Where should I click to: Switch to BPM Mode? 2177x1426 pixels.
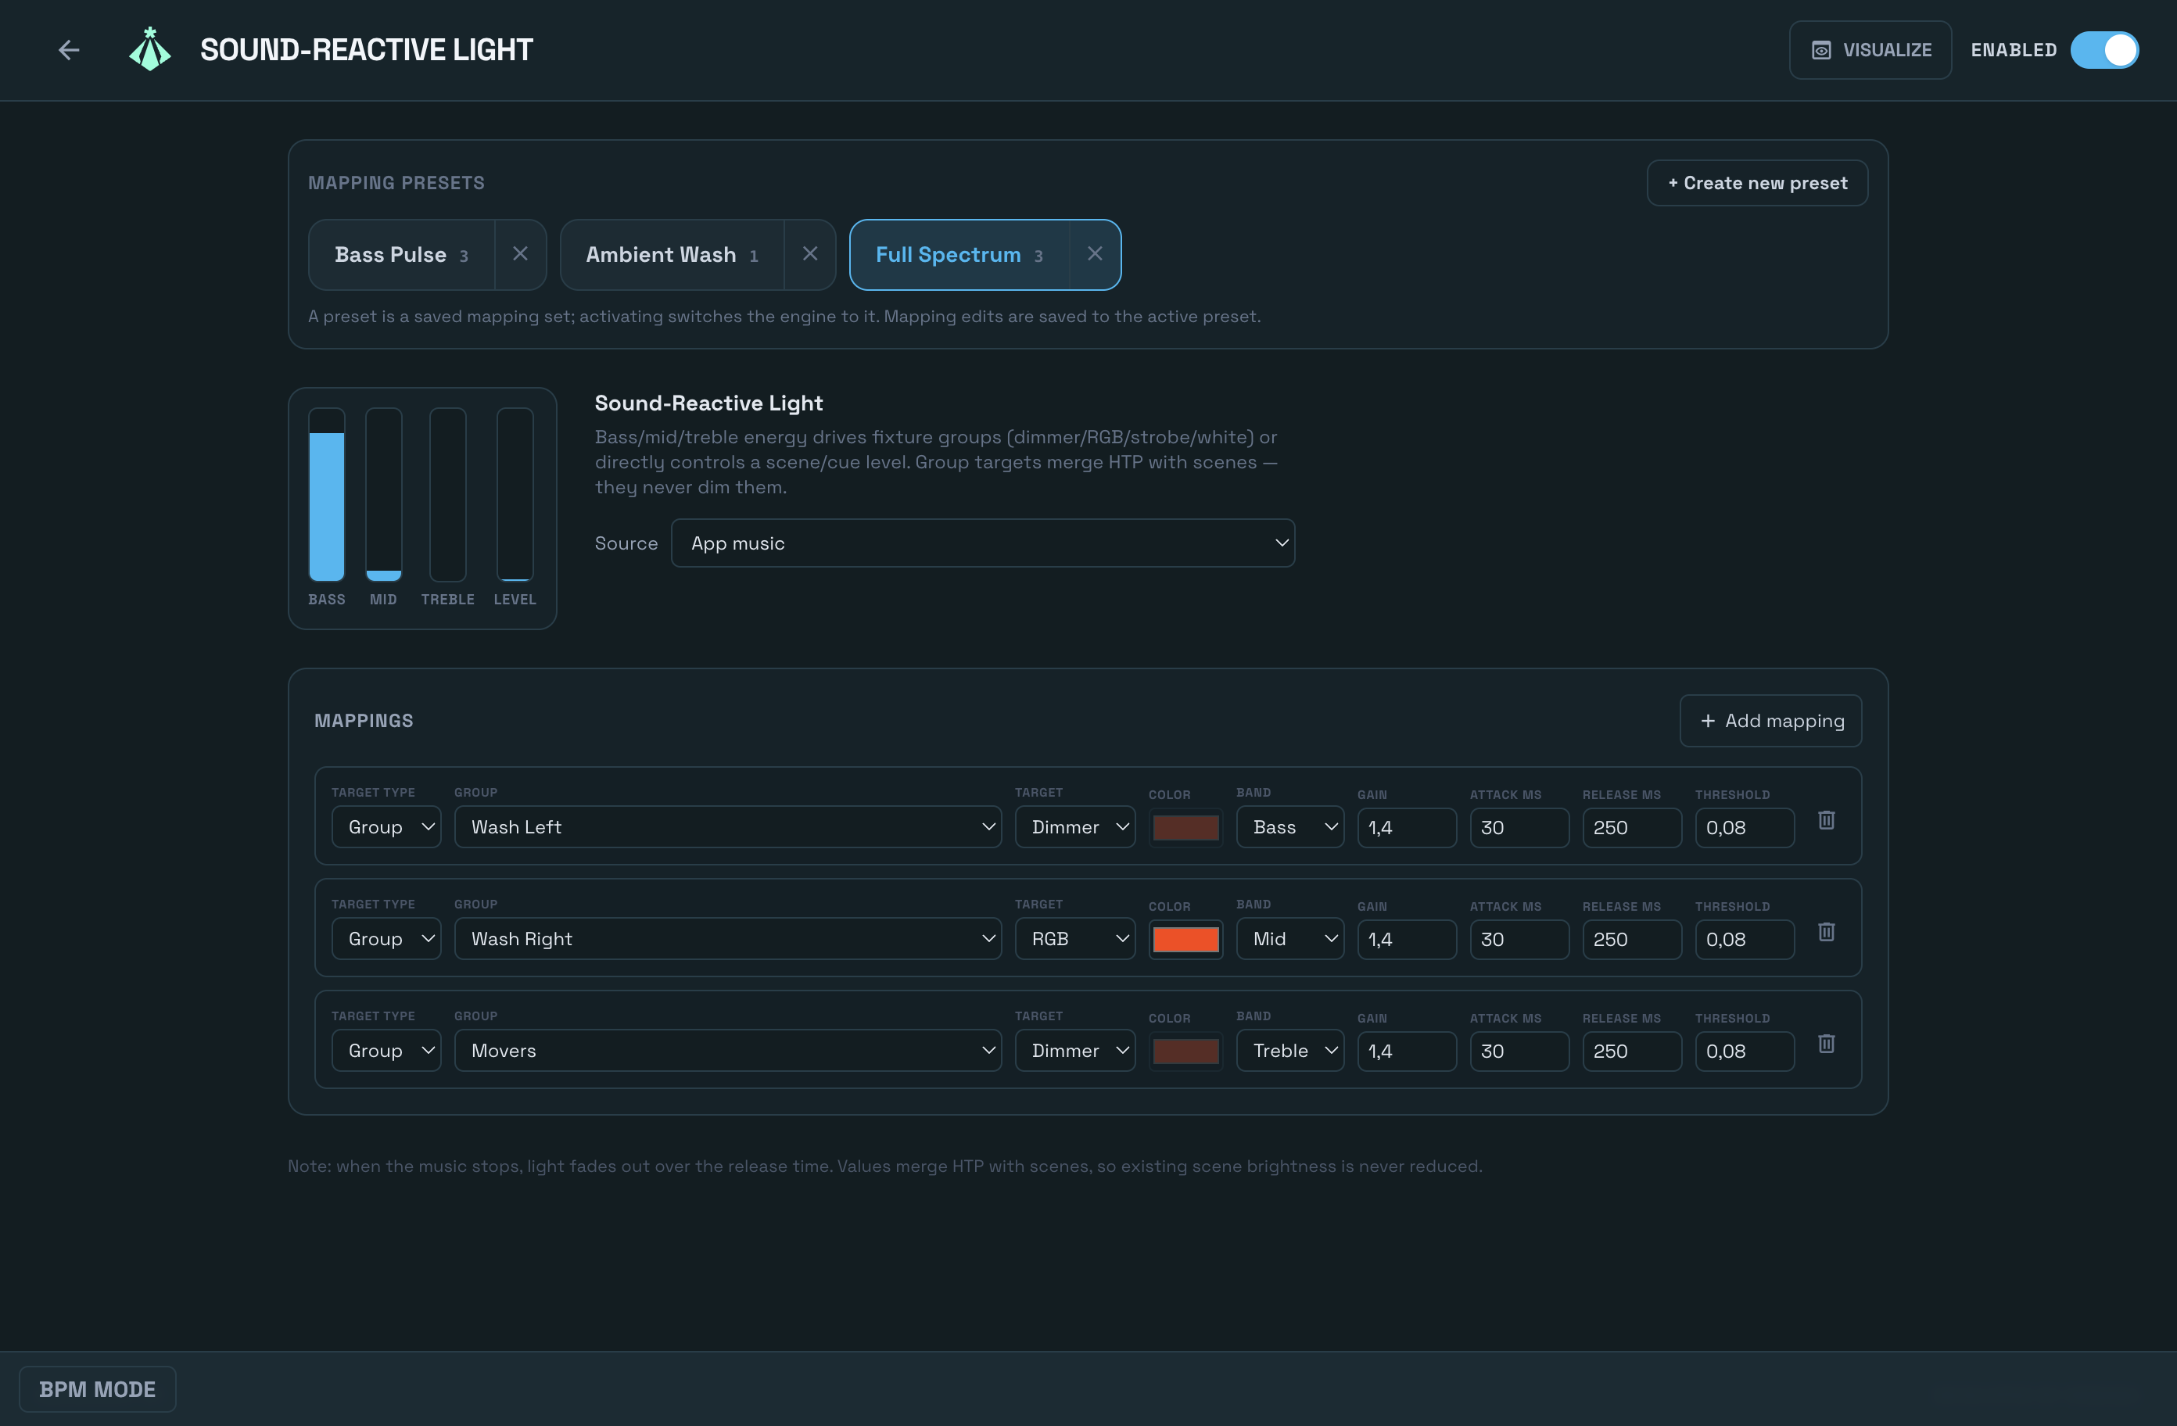pos(97,1388)
